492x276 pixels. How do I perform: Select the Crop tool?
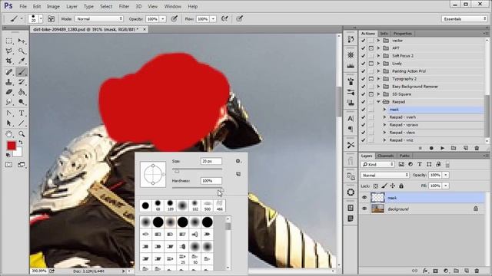(9, 61)
